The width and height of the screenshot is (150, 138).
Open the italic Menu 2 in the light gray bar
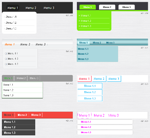pyautogui.click(x=25, y=44)
